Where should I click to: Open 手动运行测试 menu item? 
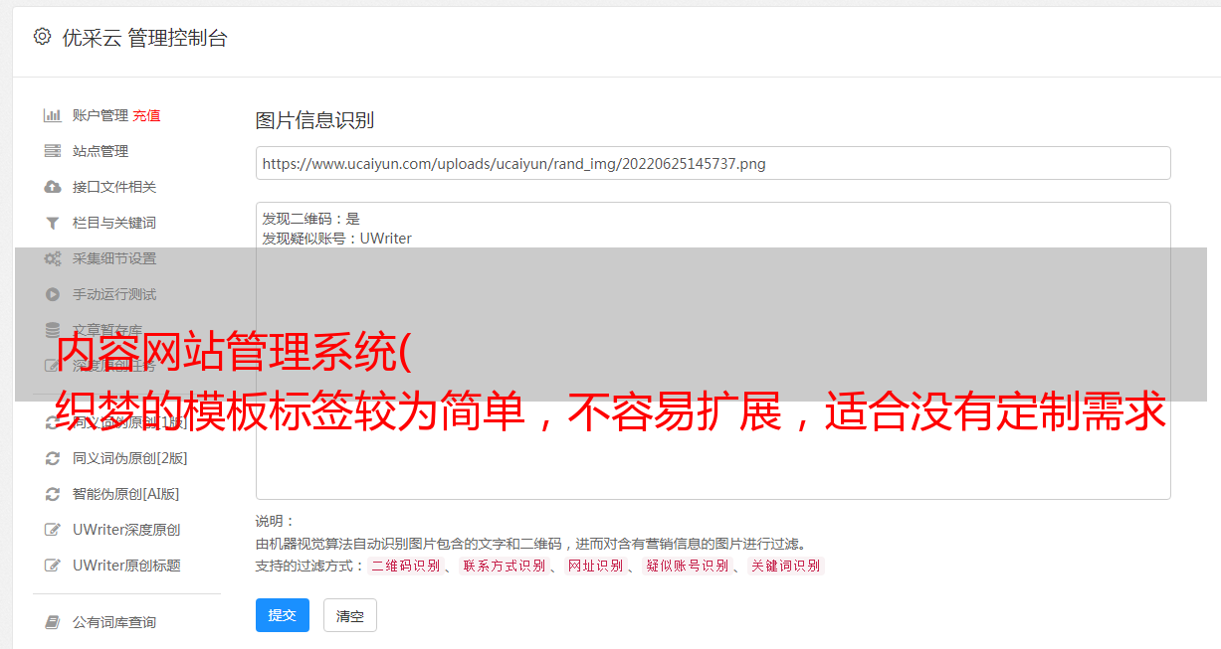tap(114, 294)
